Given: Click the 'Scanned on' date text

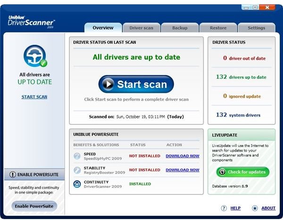Looking at the screenshot, I should [136, 117].
